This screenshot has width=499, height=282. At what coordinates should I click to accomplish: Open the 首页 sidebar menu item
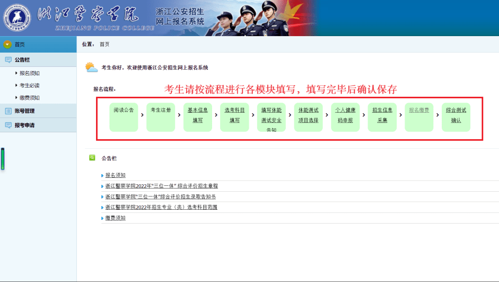38,44
